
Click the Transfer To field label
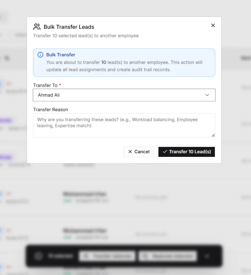[x=45, y=85]
